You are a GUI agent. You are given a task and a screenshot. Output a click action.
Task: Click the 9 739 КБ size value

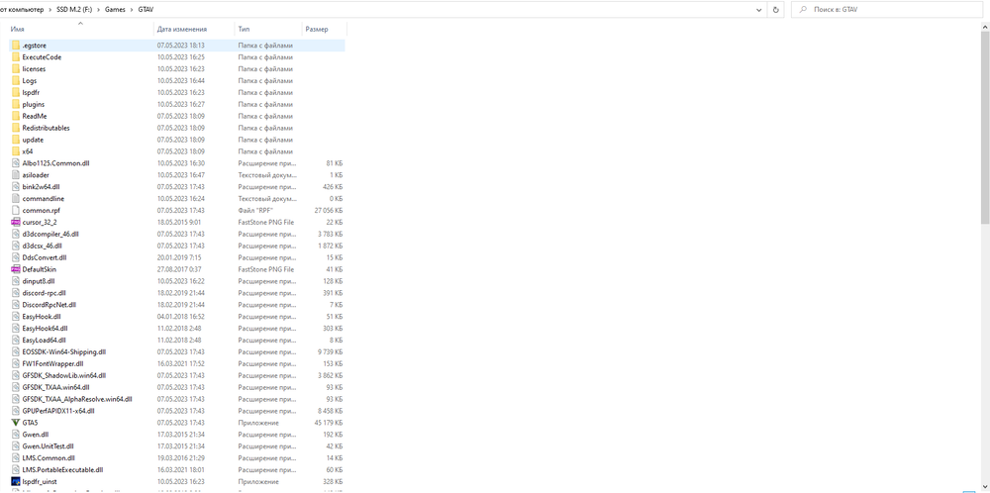(331, 351)
